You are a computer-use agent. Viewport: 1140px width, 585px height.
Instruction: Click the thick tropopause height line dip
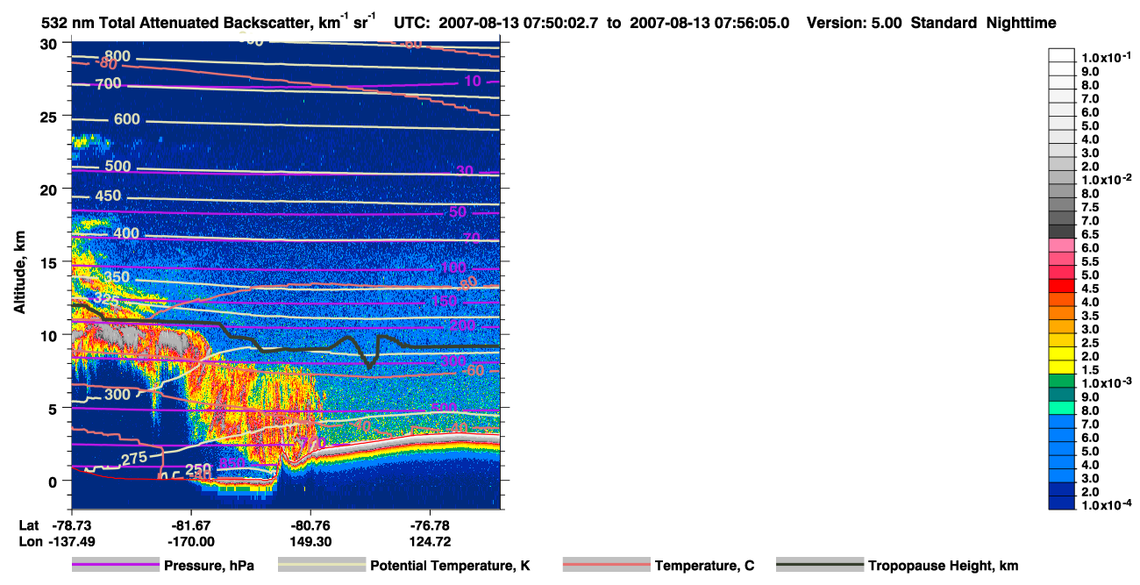click(370, 363)
